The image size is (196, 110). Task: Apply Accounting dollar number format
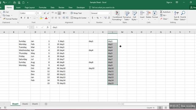92,18
